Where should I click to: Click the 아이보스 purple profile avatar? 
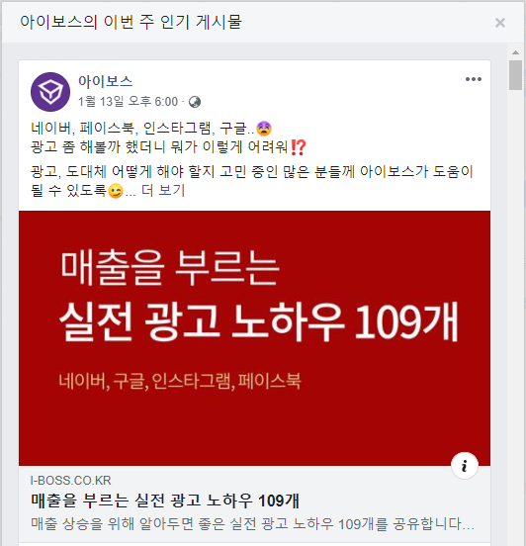pos(50,92)
